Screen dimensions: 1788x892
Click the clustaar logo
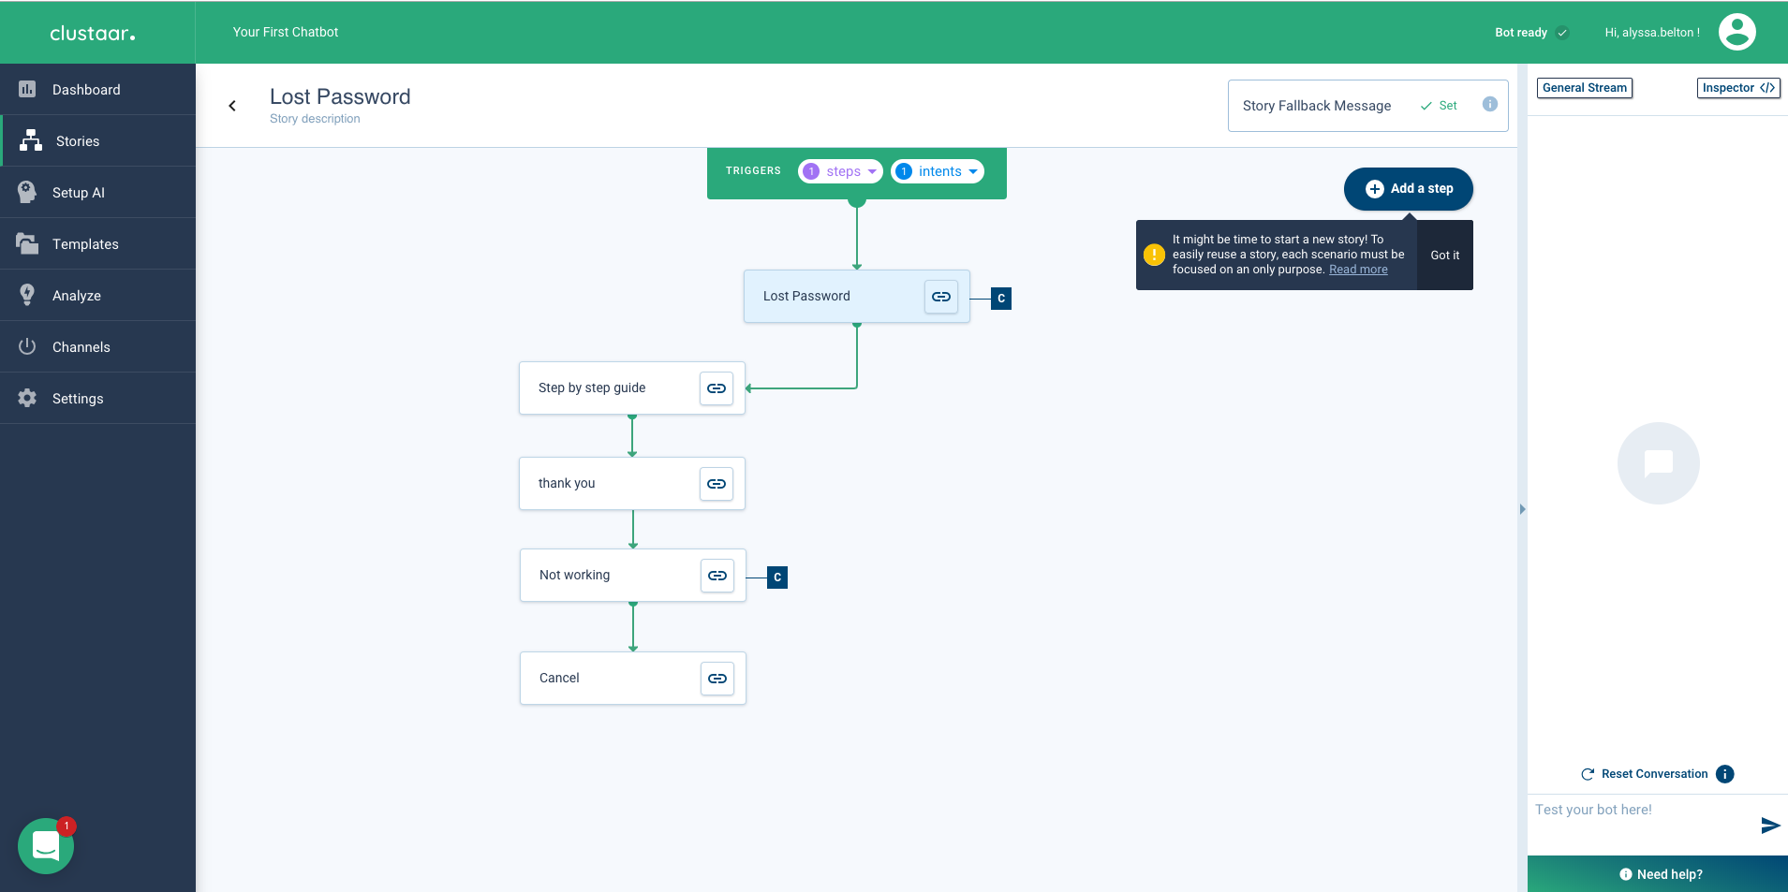click(x=93, y=34)
